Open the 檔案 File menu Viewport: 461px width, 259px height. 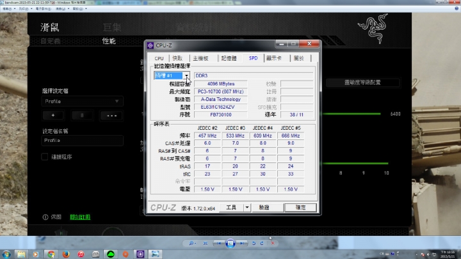[x=8, y=9]
